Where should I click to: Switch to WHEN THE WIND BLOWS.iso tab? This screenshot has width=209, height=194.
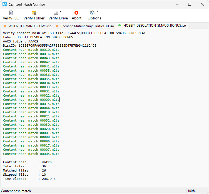pyautogui.click(x=27, y=26)
